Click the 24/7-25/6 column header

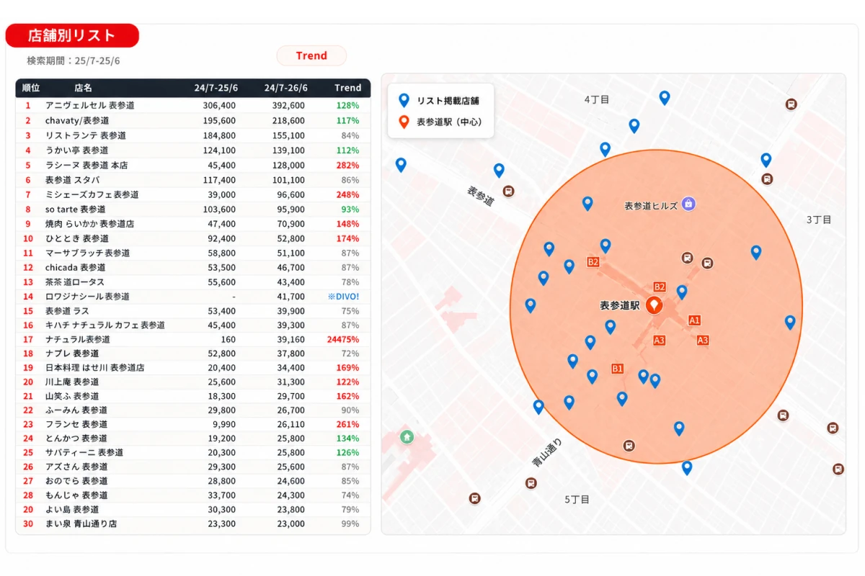click(216, 88)
